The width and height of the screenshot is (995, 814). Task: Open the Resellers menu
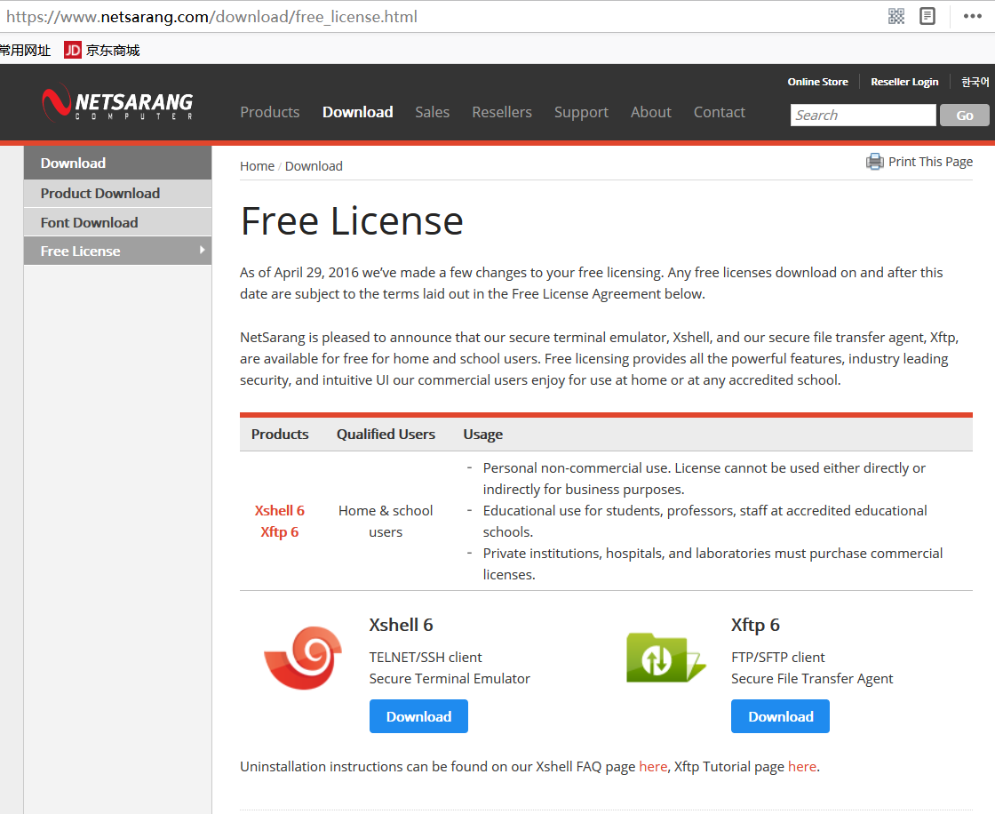pyautogui.click(x=502, y=112)
